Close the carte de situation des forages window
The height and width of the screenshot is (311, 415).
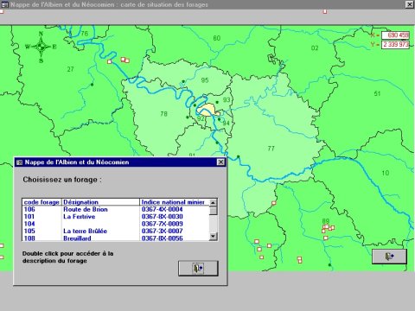[x=410, y=4]
